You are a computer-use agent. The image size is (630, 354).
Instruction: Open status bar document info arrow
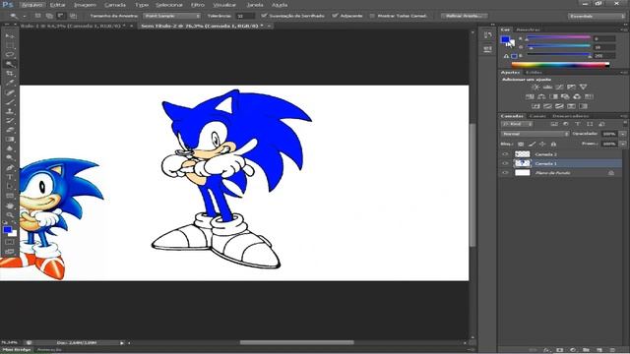coord(121,343)
